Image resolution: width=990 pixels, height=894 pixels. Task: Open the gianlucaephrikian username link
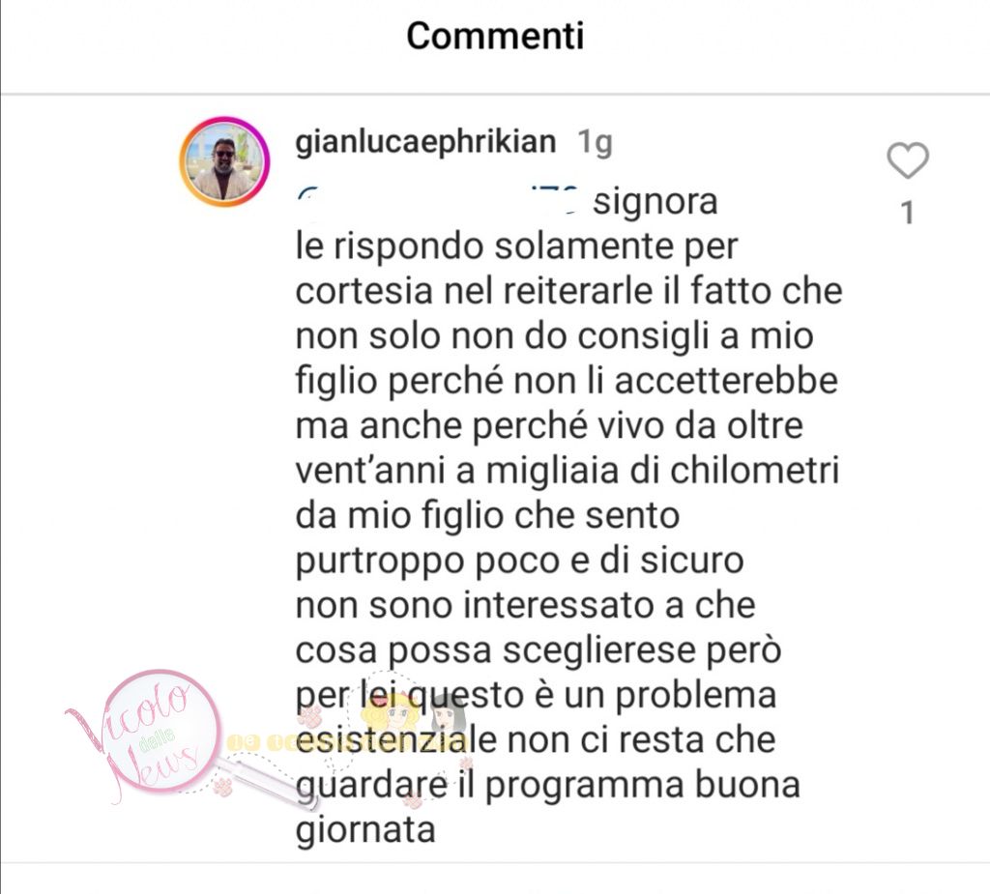[425, 143]
